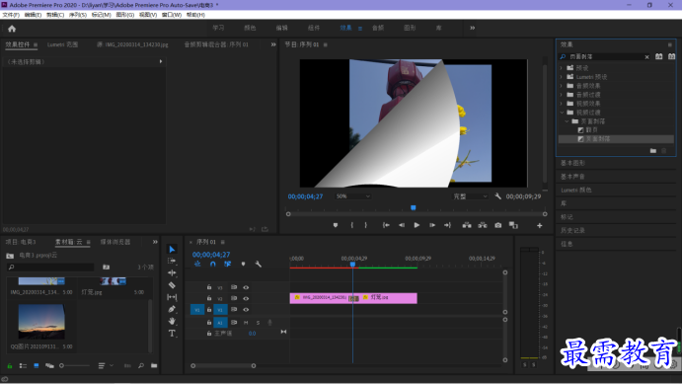Open the Help (H) menu

pyautogui.click(x=195, y=15)
